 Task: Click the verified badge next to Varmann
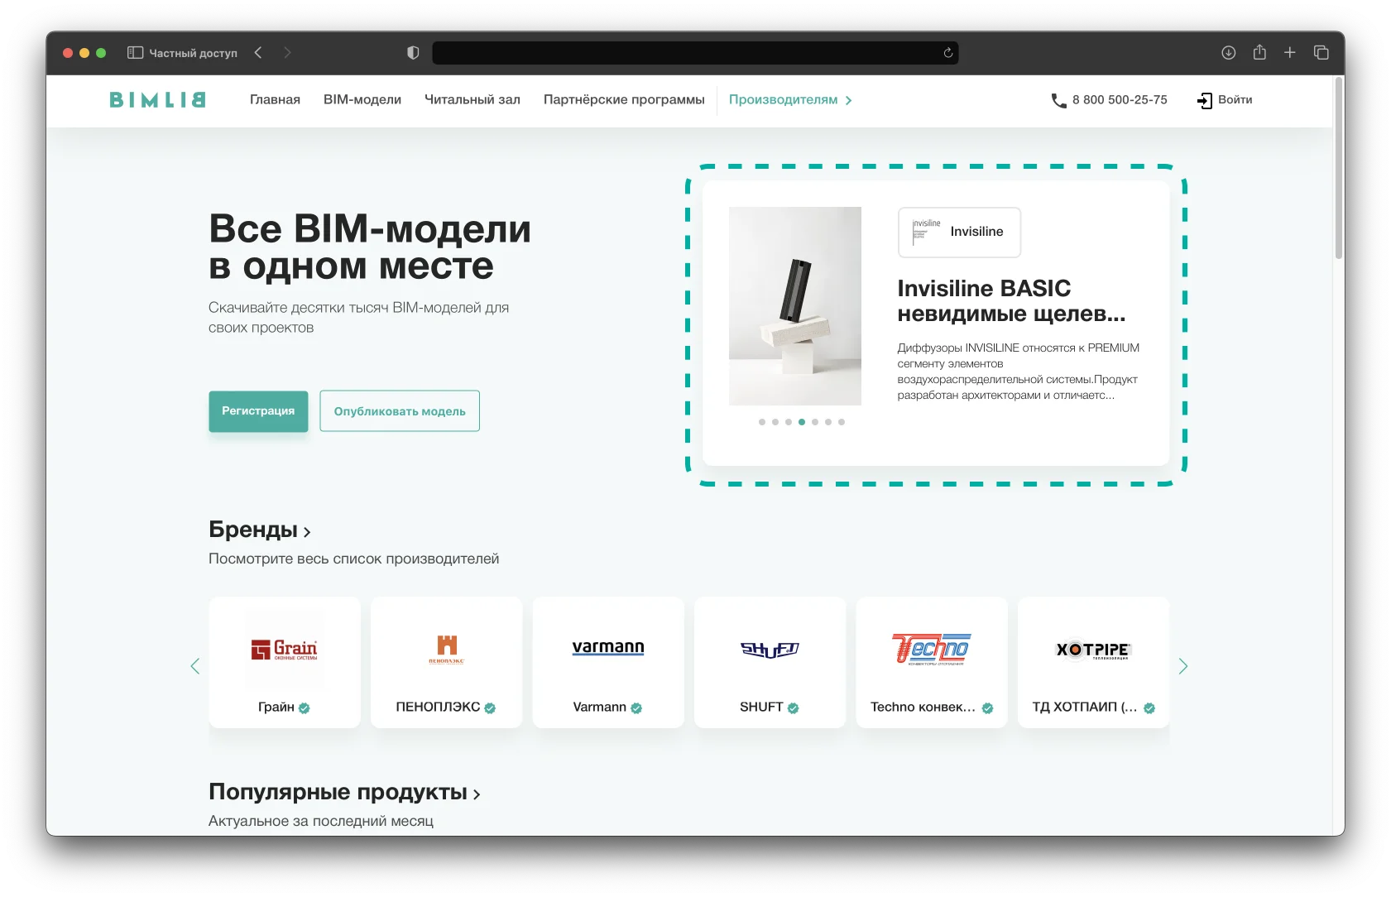(x=636, y=708)
